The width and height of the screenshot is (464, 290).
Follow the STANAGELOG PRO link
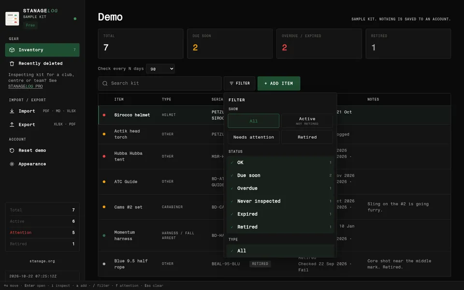tap(26, 87)
